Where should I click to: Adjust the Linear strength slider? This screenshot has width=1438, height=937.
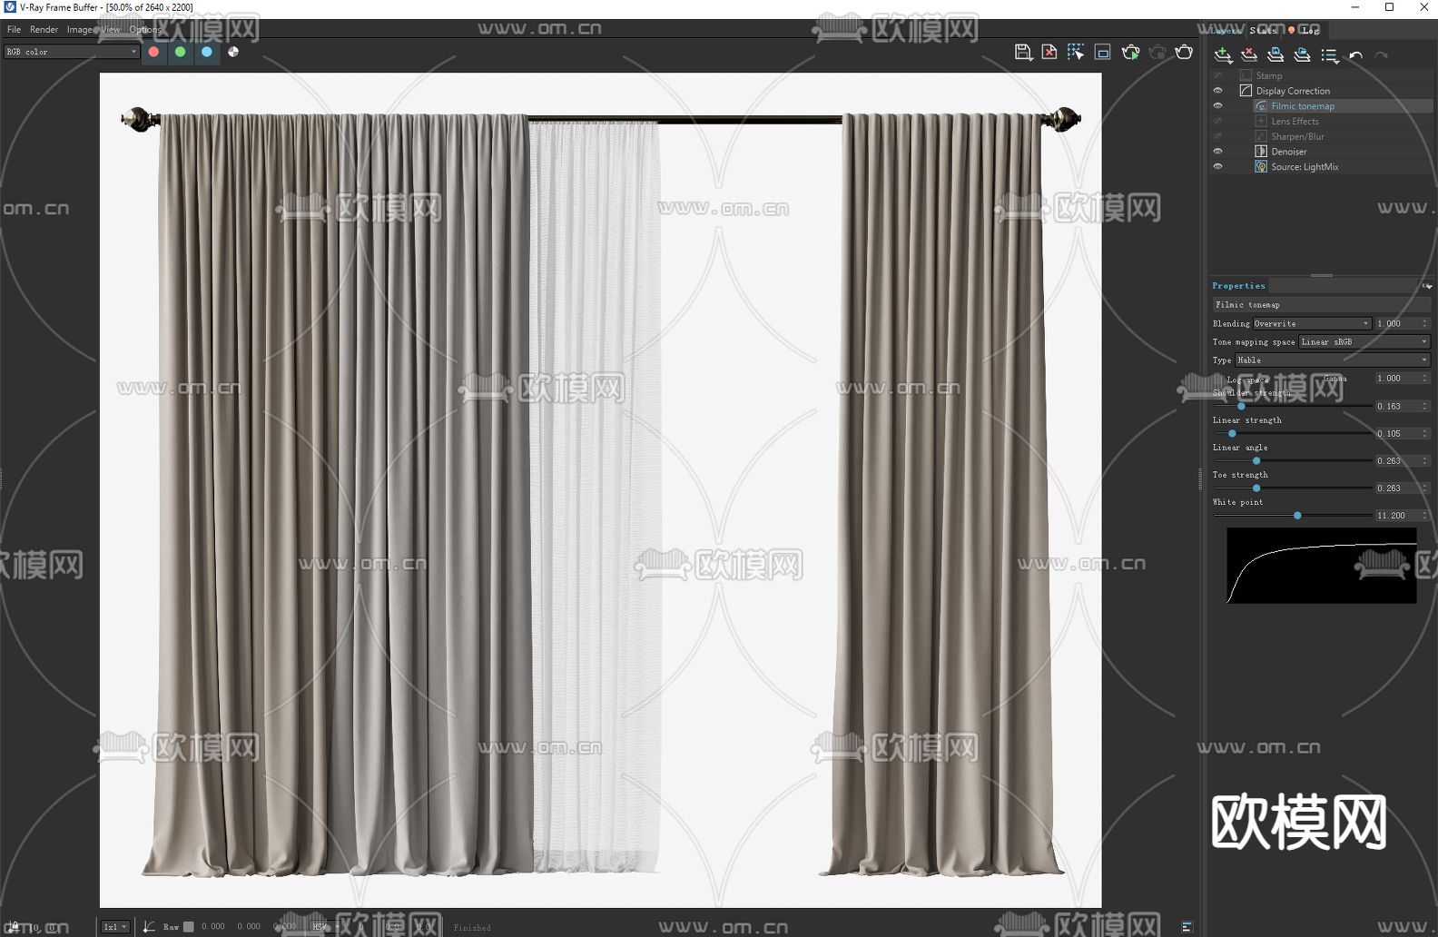point(1232,433)
